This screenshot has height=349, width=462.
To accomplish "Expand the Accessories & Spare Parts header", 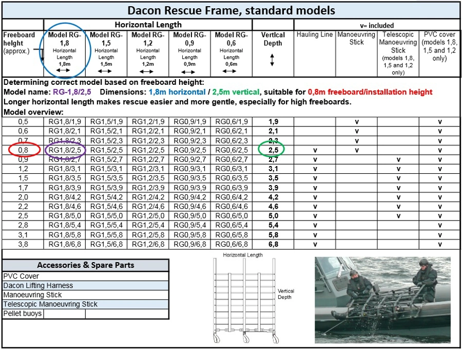I will pyautogui.click(x=85, y=265).
